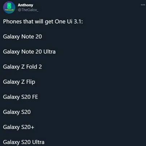The image size is (146, 146).
Task: Select the 'Galaxy S20 FE' entry
Action: [x=21, y=97]
